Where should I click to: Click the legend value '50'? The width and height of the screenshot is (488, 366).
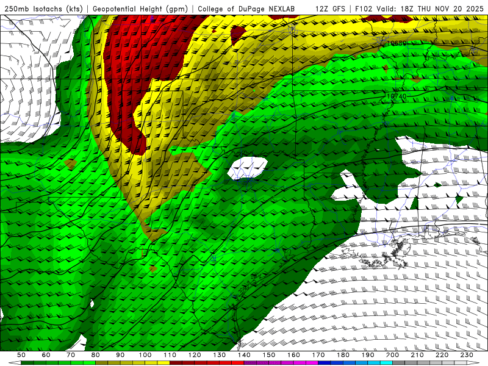[21, 355]
